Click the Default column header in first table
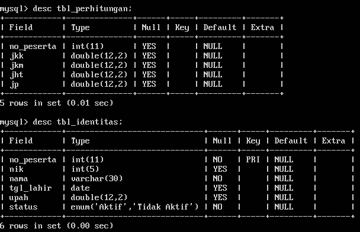360x232 pixels. coord(220,28)
